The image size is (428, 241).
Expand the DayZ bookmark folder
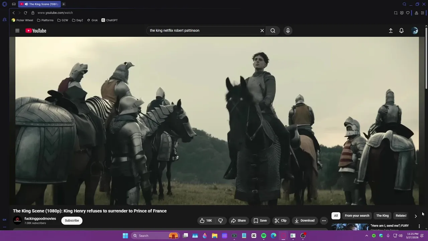click(78, 20)
